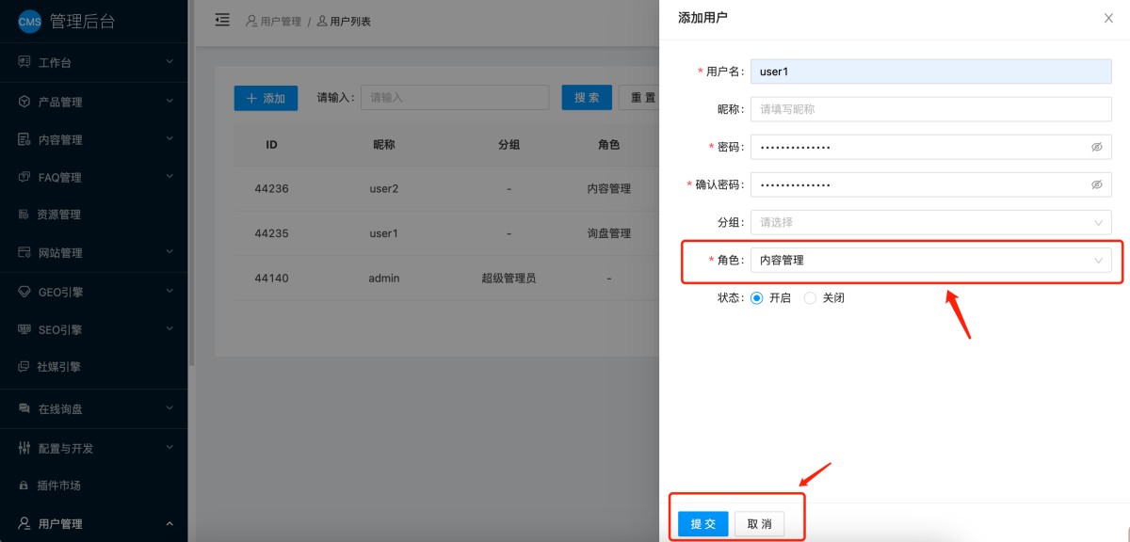Screen dimensions: 1130x542
Task: Close the 添加用户 drawer with X
Action: pyautogui.click(x=1108, y=18)
